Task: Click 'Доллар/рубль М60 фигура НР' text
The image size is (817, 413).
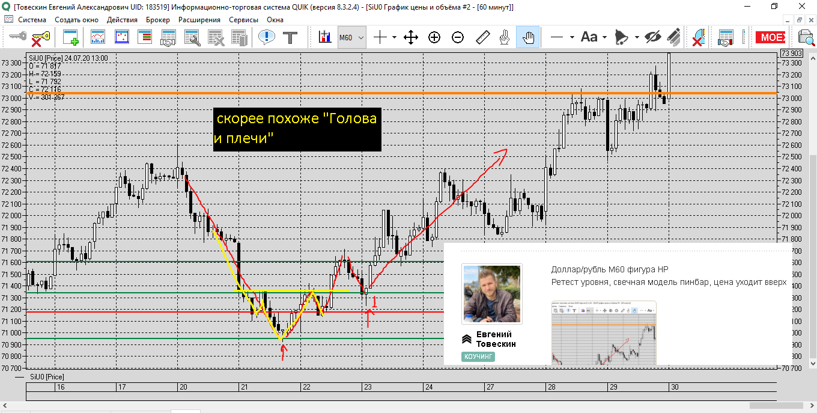Action: [x=610, y=270]
